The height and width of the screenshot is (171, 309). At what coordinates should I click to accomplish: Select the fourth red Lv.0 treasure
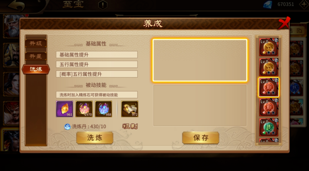pyautogui.click(x=268, y=107)
